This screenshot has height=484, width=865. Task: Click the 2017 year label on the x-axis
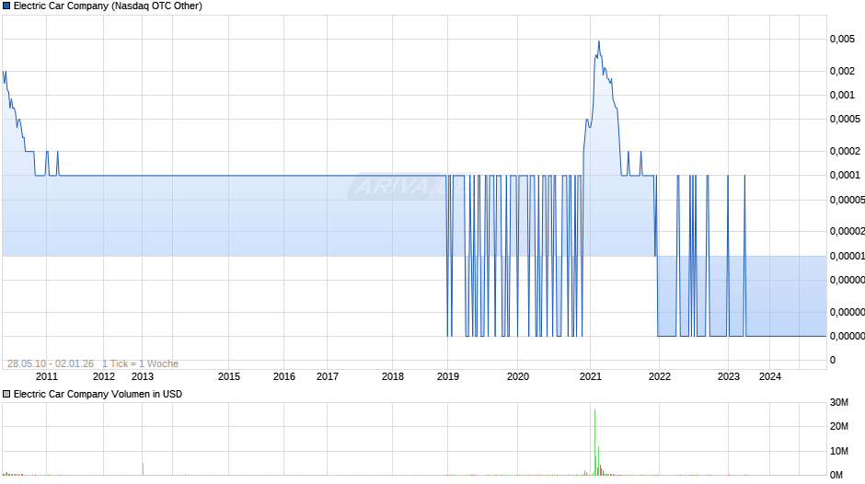click(327, 376)
